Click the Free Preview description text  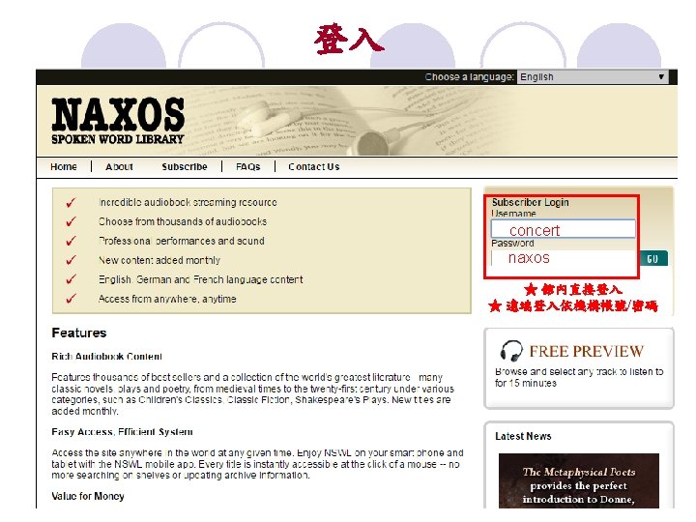click(579, 377)
